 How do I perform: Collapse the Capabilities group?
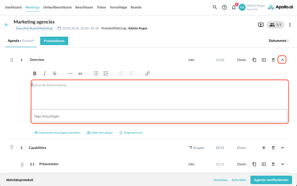[282, 148]
